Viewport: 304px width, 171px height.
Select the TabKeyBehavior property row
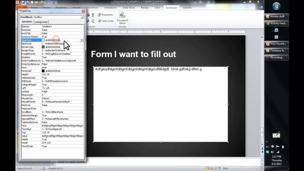(52, 123)
